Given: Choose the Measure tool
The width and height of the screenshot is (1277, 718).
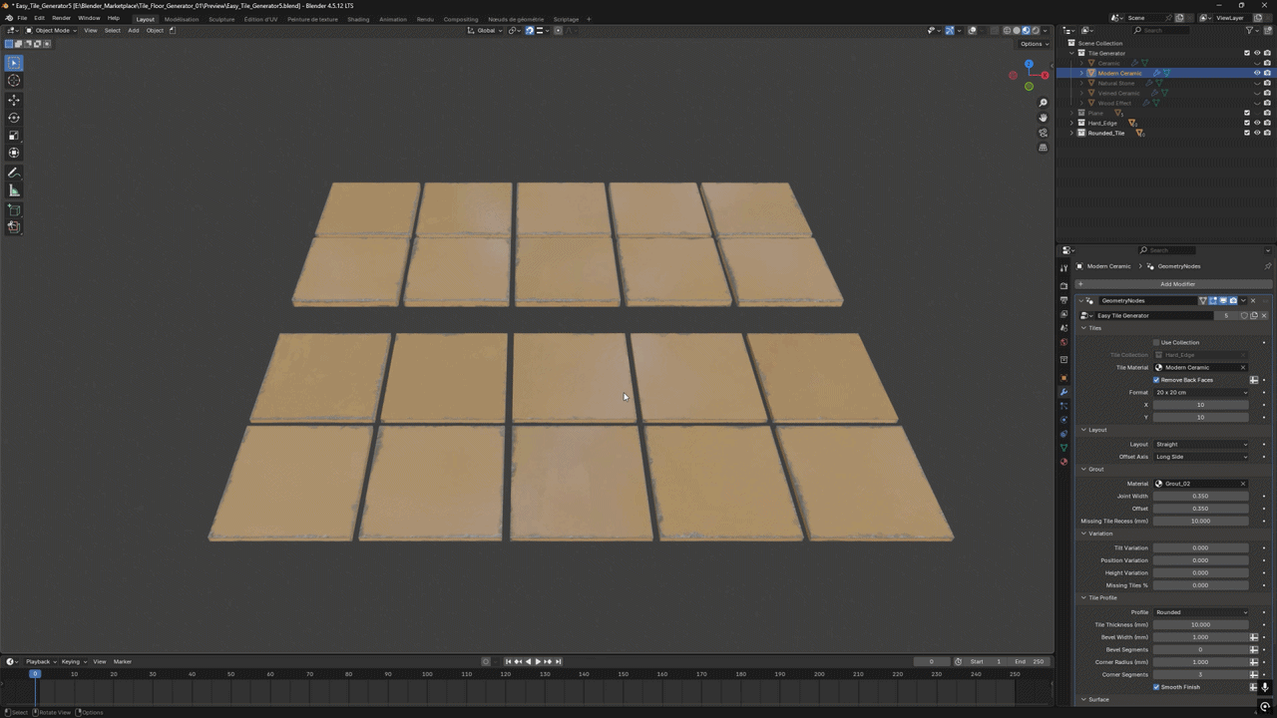Looking at the screenshot, I should tap(14, 190).
